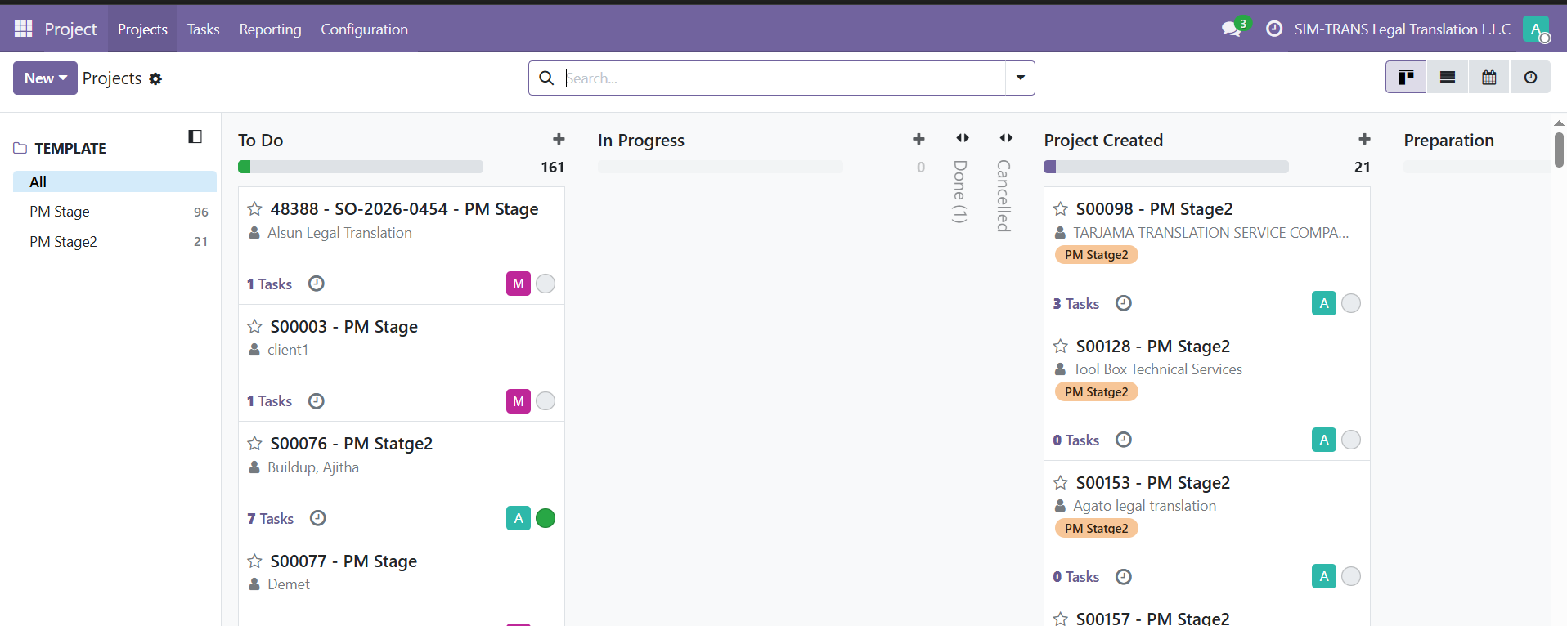Switch to Calendar view
Image resolution: width=1567 pixels, height=626 pixels.
[x=1489, y=78]
